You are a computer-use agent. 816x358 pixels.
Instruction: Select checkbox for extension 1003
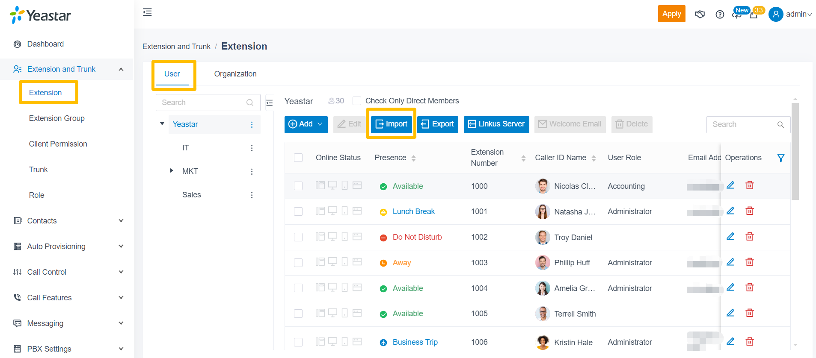coord(298,263)
